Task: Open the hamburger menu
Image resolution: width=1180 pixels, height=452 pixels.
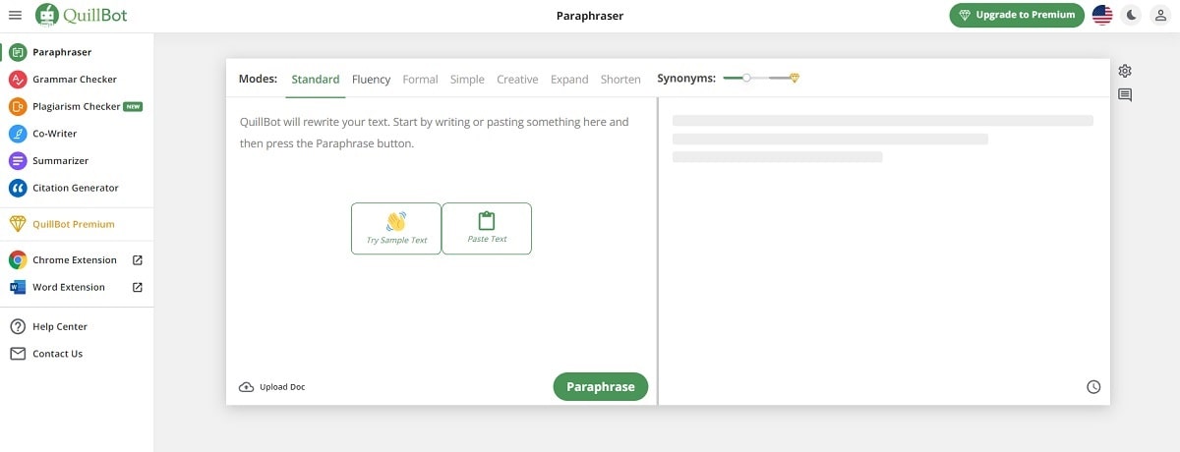Action: pos(15,16)
